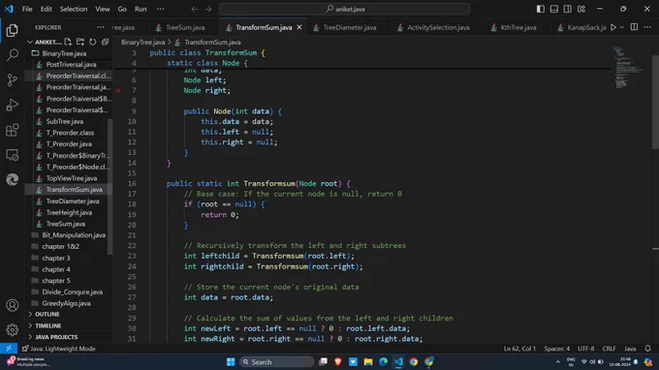Open the Explorer view in activity bar

coord(13,30)
